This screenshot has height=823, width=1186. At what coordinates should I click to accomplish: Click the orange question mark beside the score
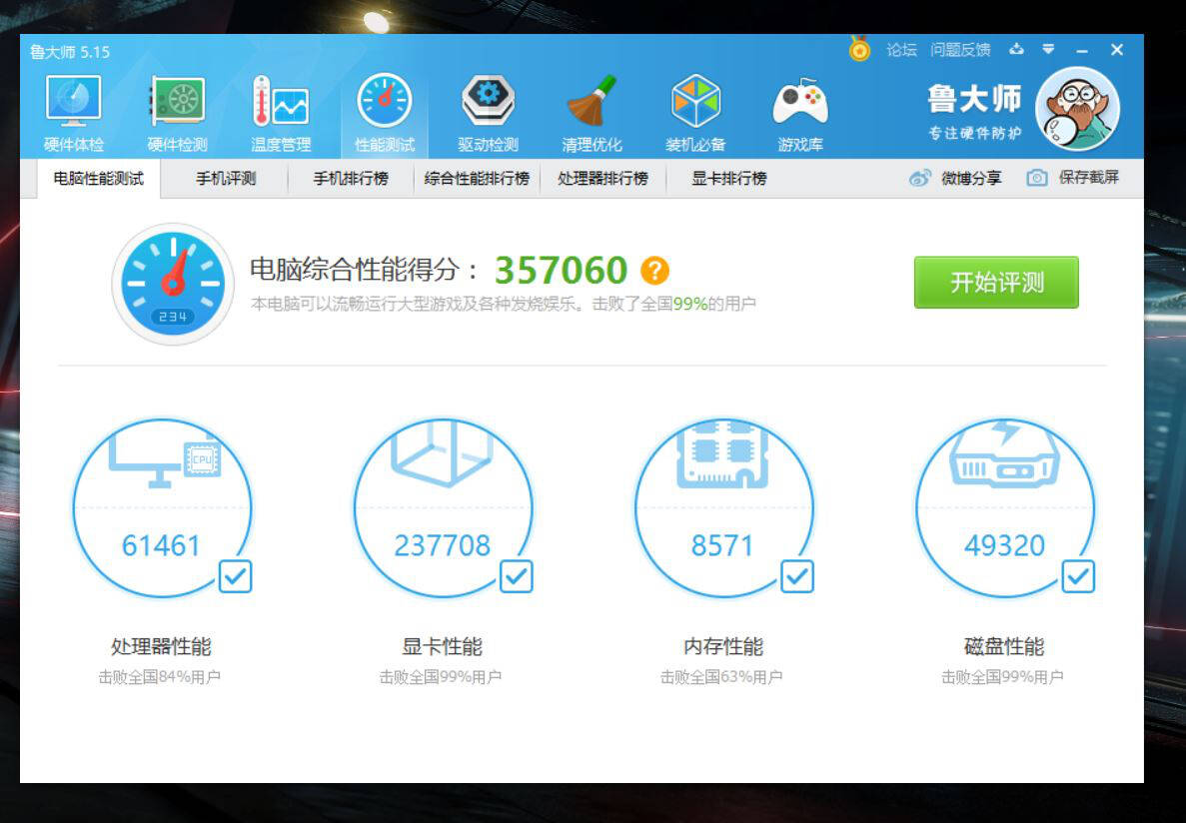click(x=654, y=270)
